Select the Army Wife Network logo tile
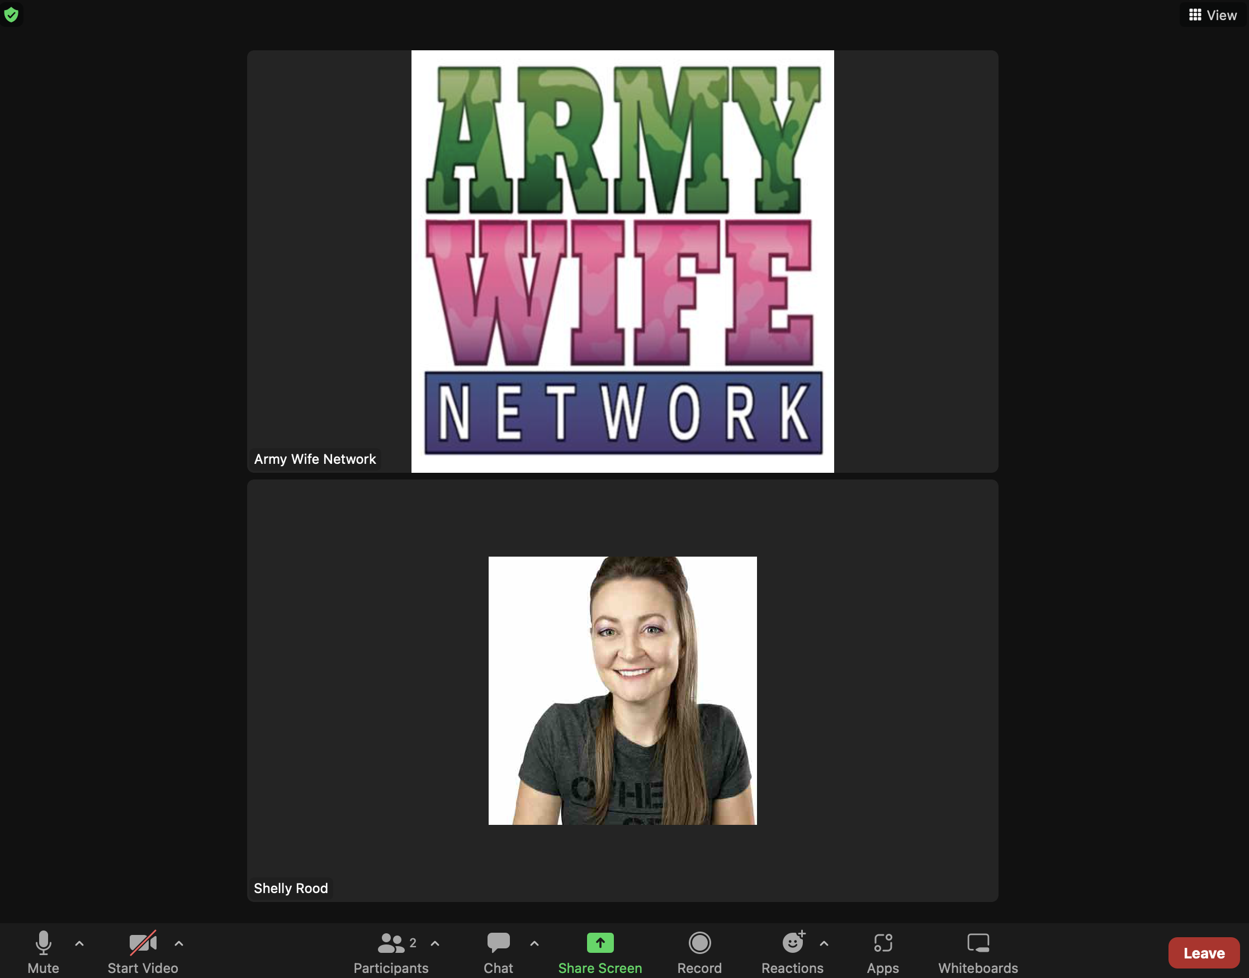1249x978 pixels. point(622,261)
